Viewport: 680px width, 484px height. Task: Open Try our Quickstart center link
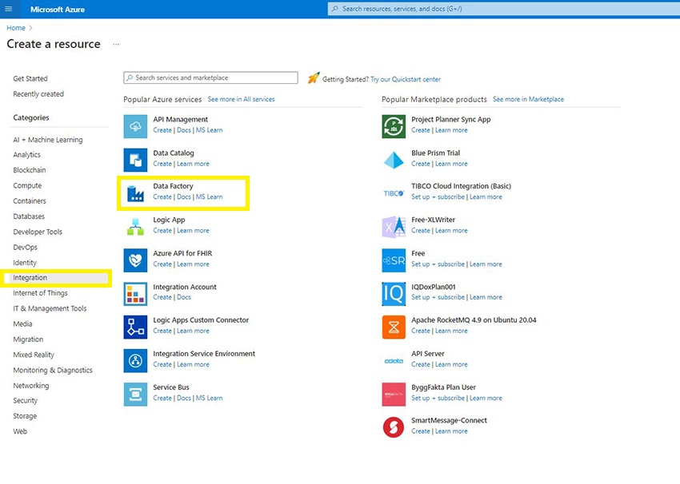pos(406,79)
